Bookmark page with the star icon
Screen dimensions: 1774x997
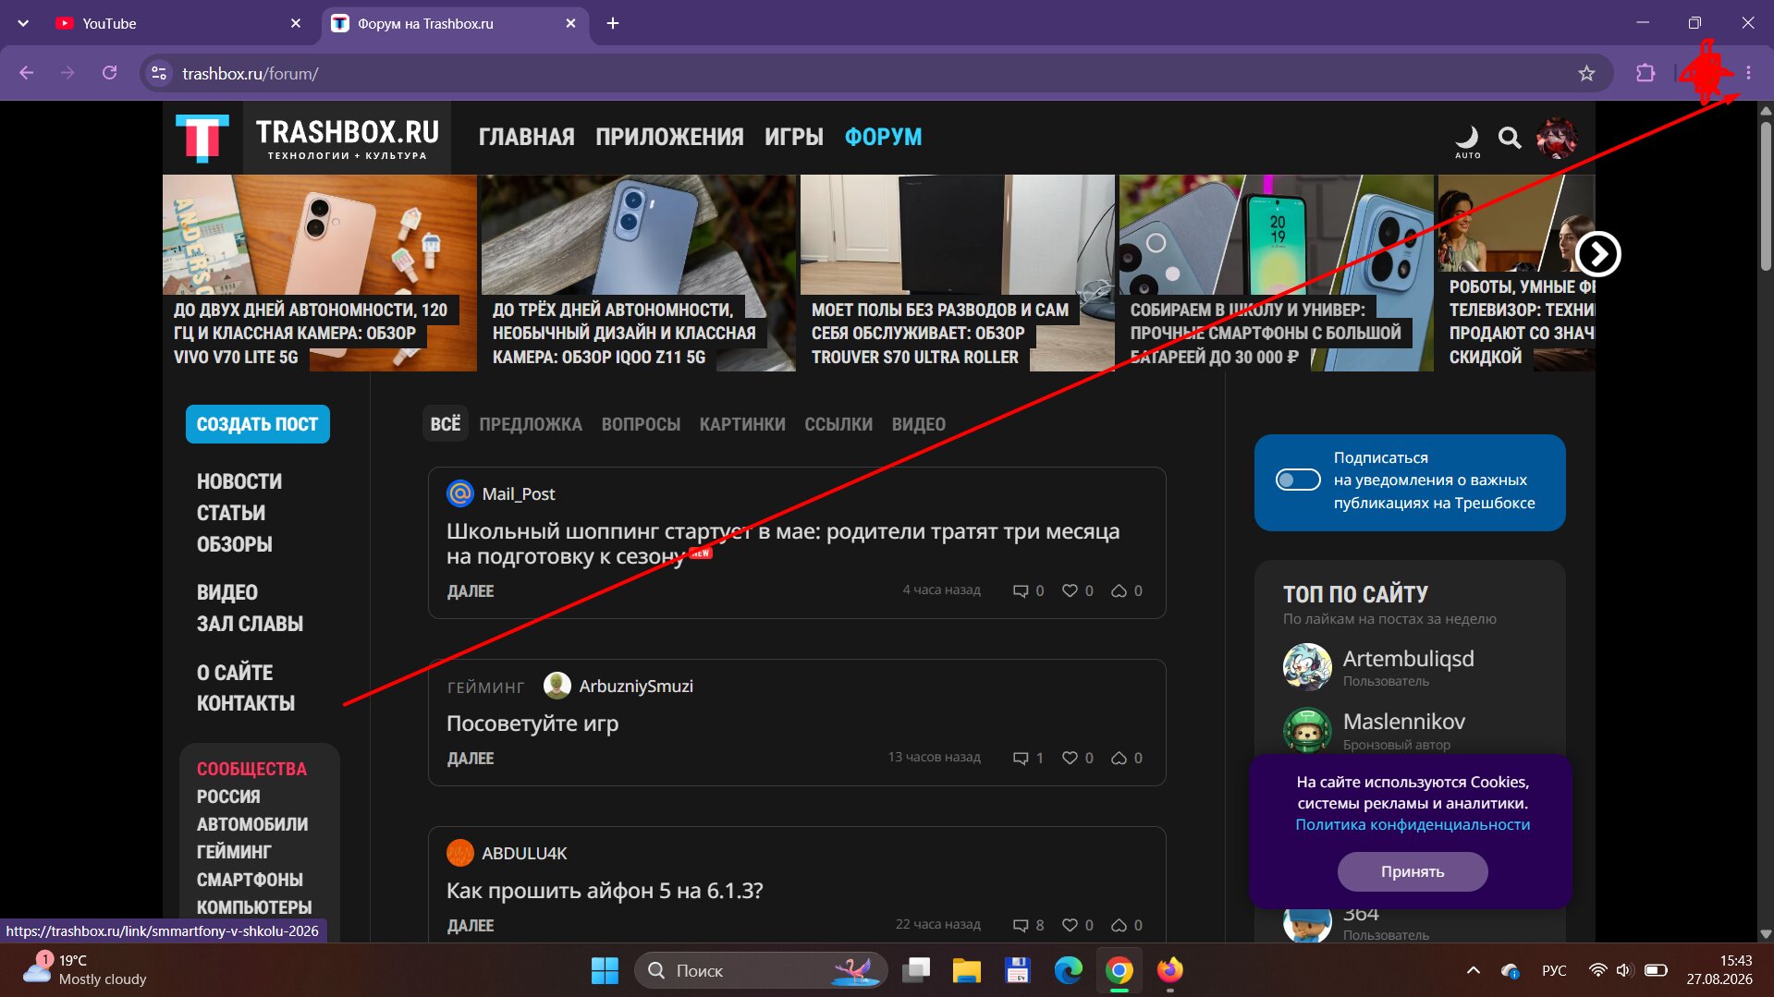1586,73
